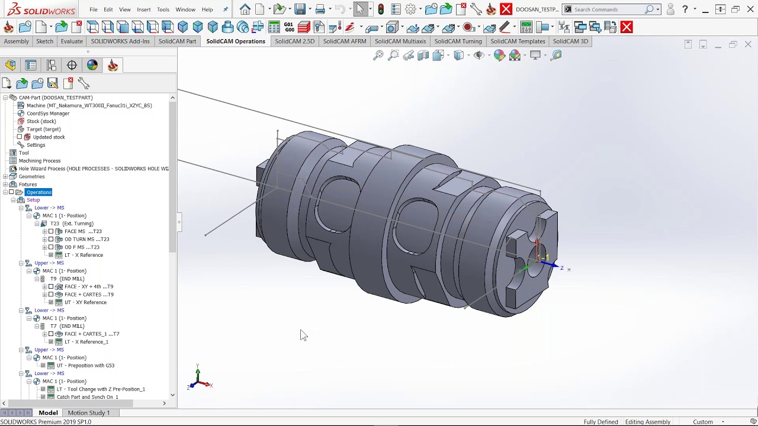The image size is (758, 426).
Task: Open the File menu
Action: pyautogui.click(x=94, y=9)
